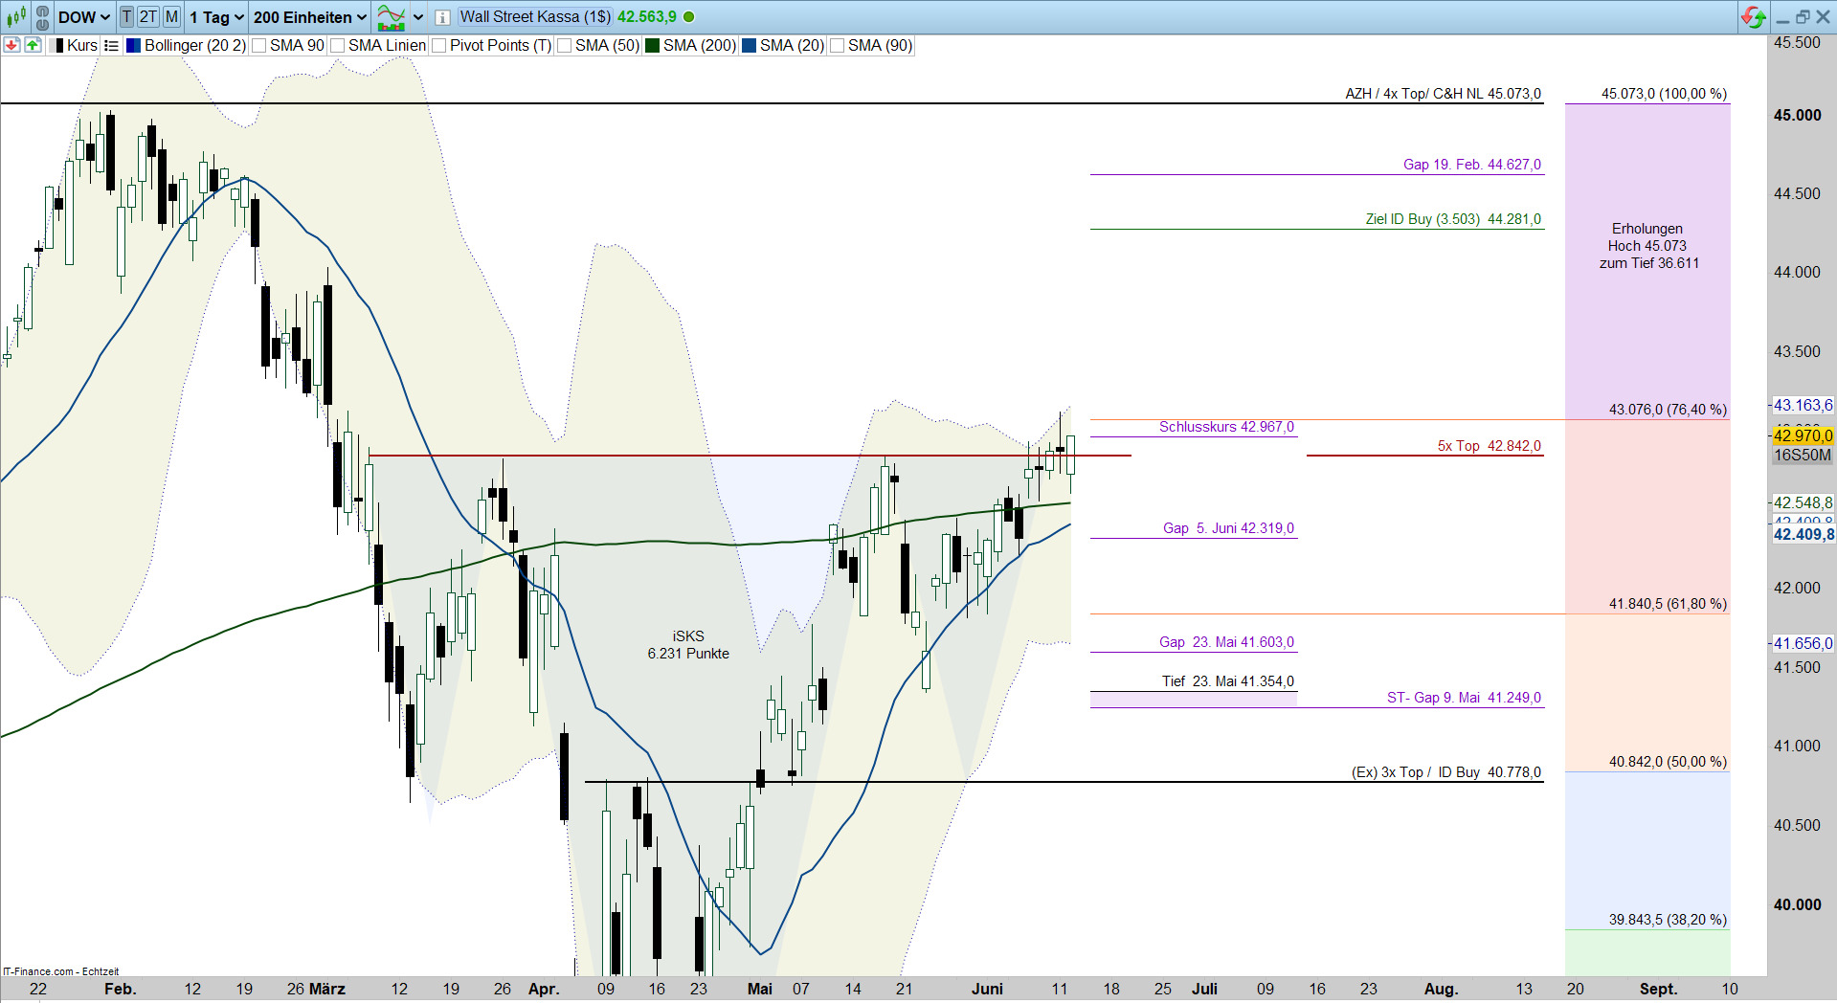Open Bollinger (20 2) indicator settings
Image resolution: width=1837 pixels, height=1003 pixels.
pyautogui.click(x=195, y=45)
